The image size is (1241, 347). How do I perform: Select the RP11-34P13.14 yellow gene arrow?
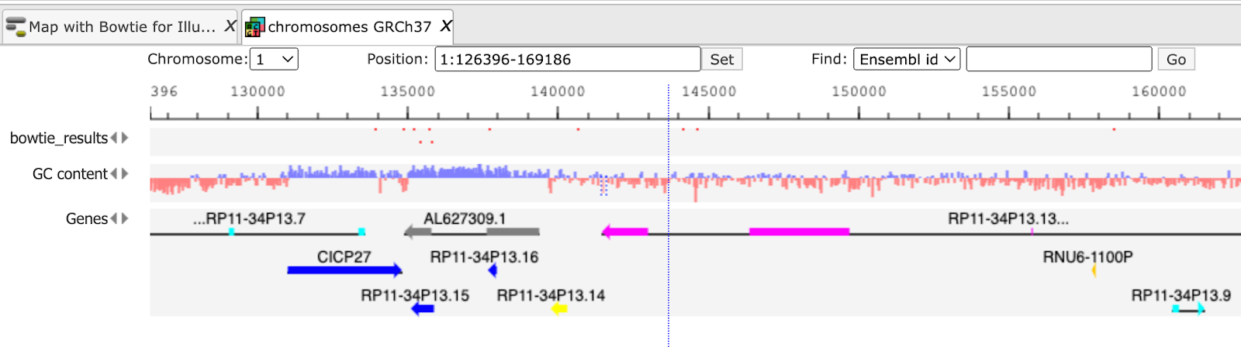pos(559,308)
